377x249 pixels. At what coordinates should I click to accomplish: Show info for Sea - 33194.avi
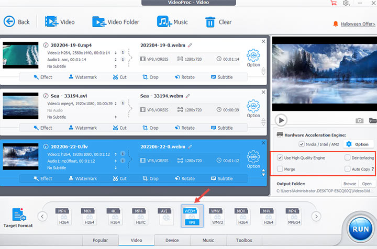click(46, 96)
